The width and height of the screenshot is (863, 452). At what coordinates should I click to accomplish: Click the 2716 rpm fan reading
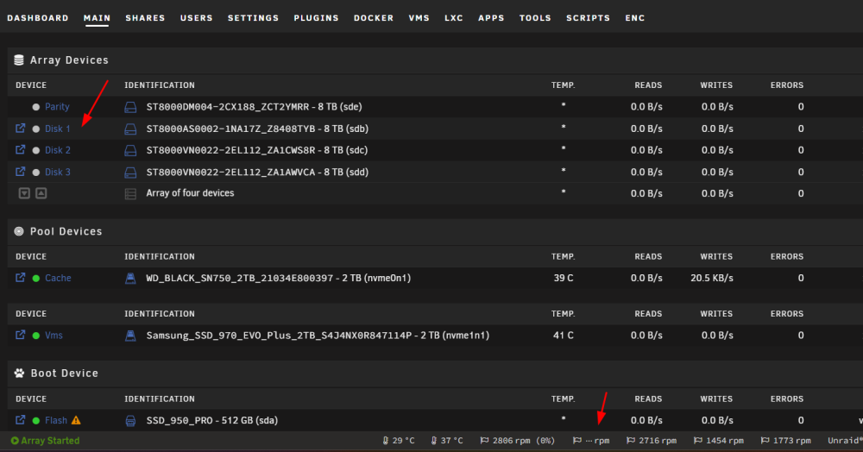click(x=652, y=441)
